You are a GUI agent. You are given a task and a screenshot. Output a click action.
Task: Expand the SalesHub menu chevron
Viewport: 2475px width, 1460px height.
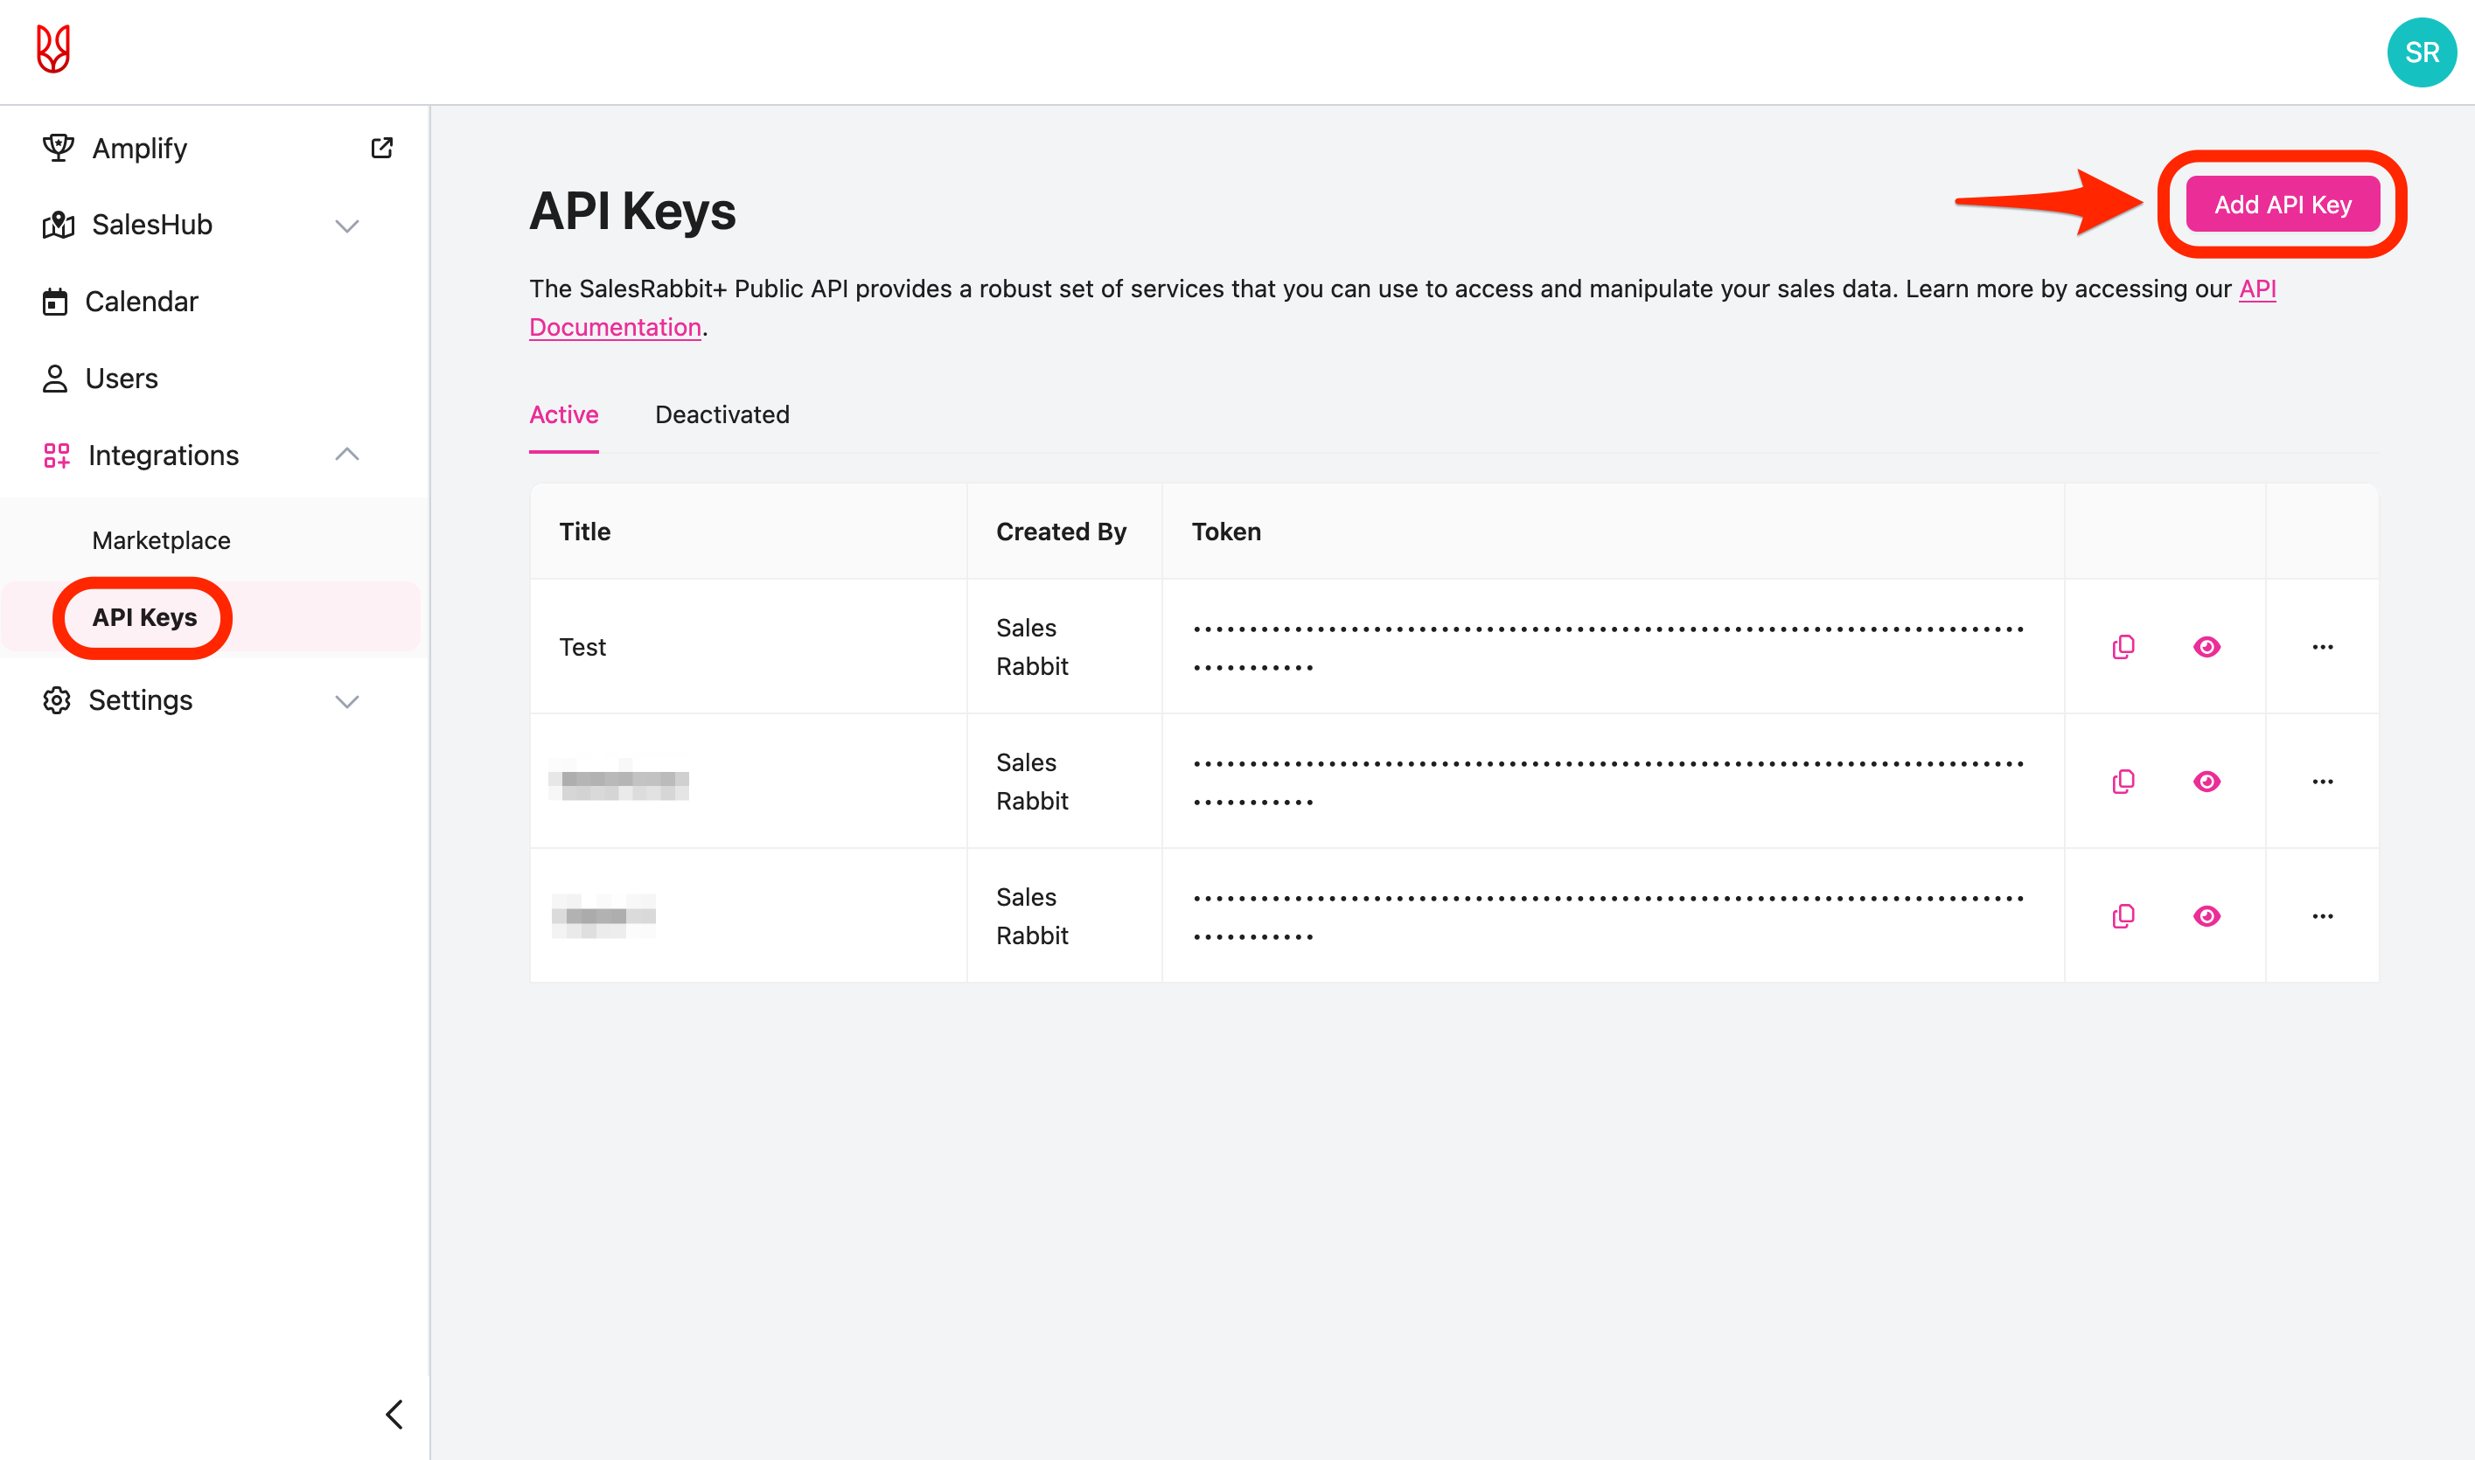346,226
